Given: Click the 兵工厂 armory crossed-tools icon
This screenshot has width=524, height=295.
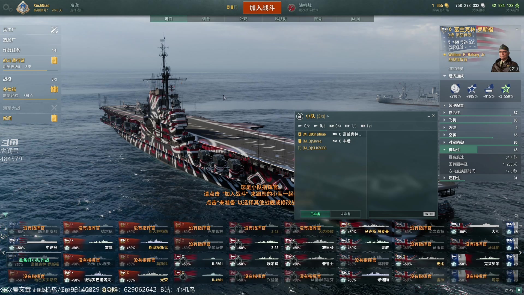Looking at the screenshot, I should coord(54,30).
